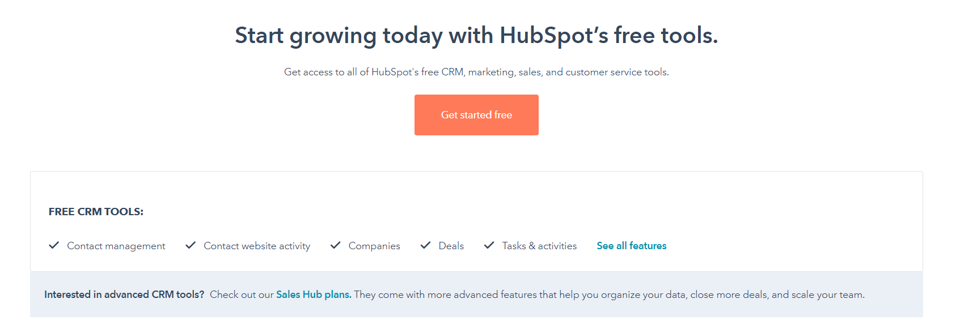The image size is (977, 320).
Task: Click checkmark icon beside Contact management
Action: click(54, 245)
